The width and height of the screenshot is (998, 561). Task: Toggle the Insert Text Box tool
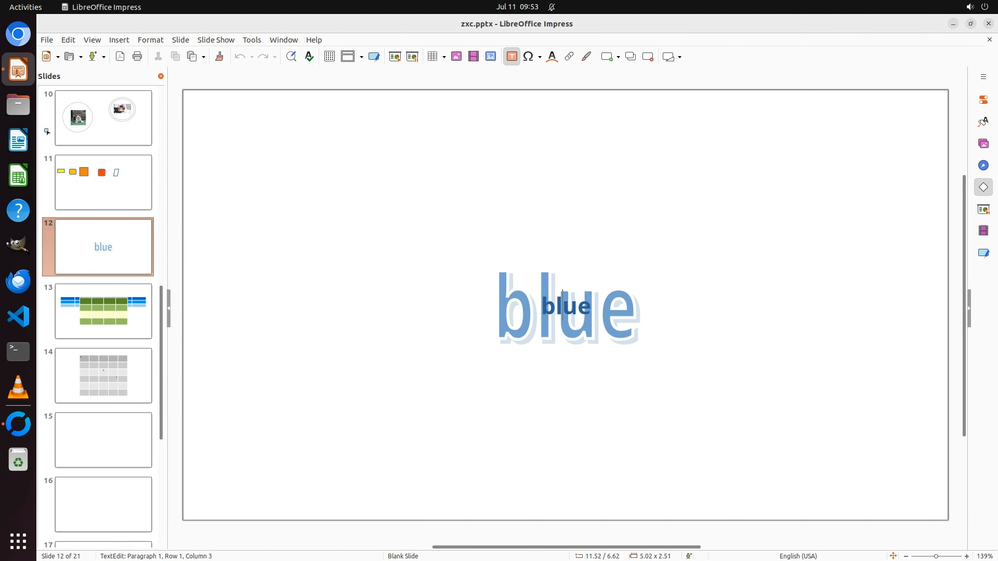511,57
